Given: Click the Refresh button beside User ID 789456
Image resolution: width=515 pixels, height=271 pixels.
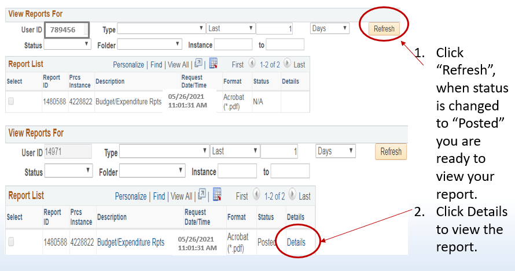Looking at the screenshot, I should pyautogui.click(x=384, y=29).
